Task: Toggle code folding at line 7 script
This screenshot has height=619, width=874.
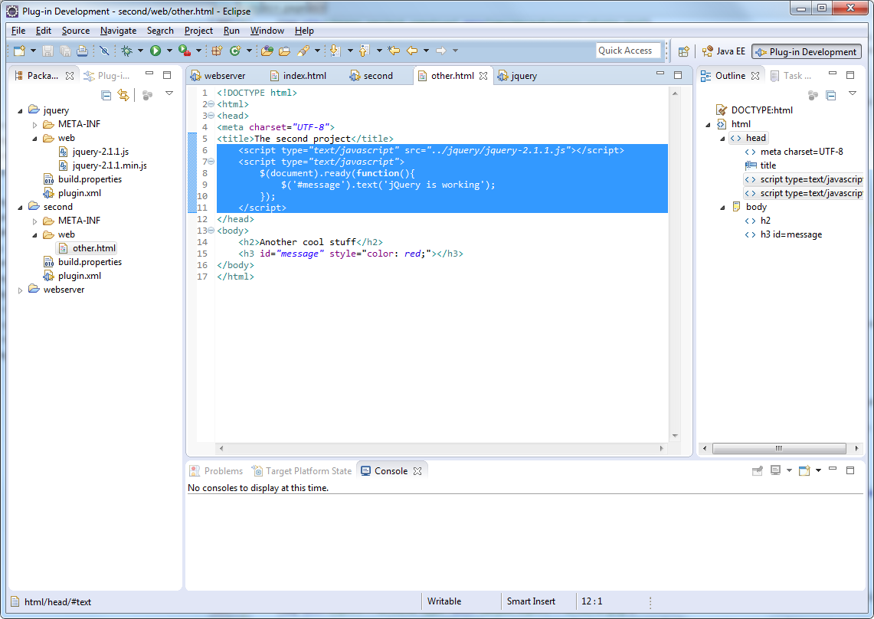Action: point(211,162)
